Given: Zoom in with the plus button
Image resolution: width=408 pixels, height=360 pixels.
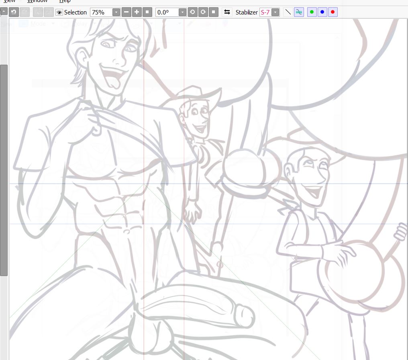Looking at the screenshot, I should [137, 12].
